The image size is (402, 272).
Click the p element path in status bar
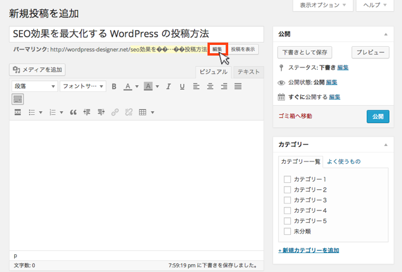click(x=15, y=256)
